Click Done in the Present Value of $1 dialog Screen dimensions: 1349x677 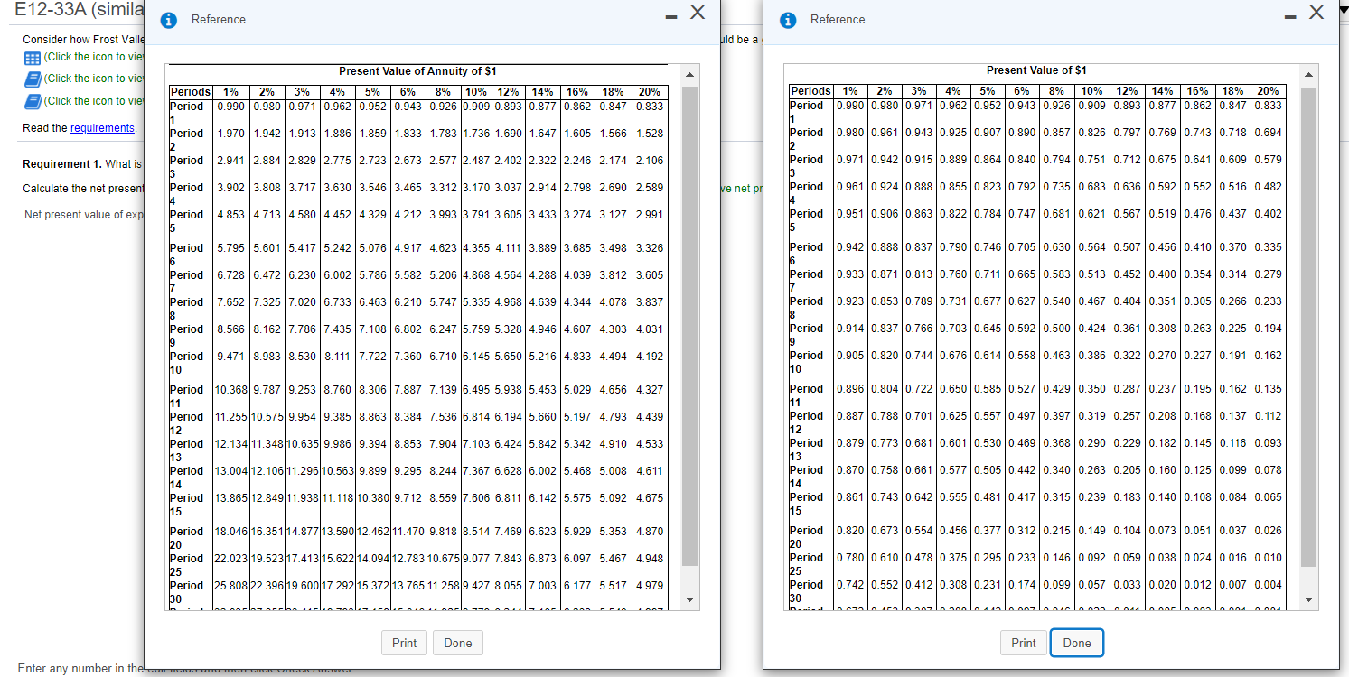click(x=1077, y=643)
